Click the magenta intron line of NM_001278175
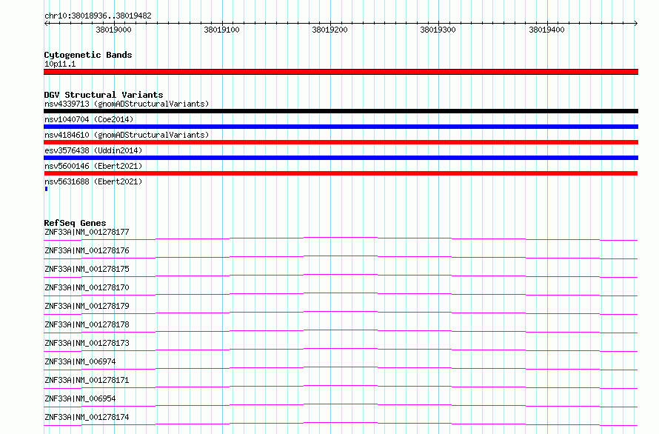The height and width of the screenshot is (434, 659). [341, 275]
